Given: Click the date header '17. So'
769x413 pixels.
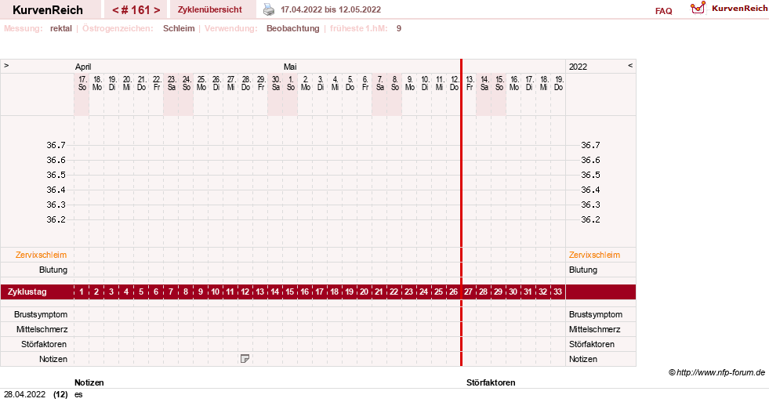Looking at the screenshot, I should 82,83.
